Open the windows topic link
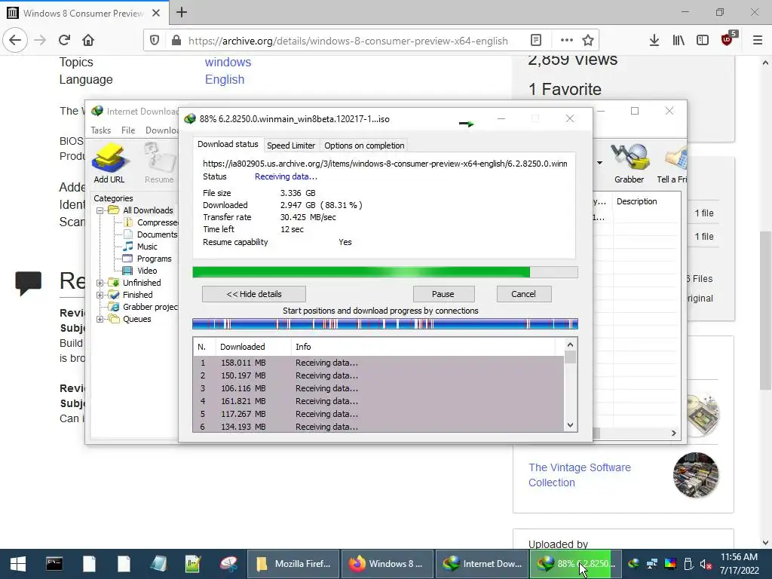 tap(228, 62)
